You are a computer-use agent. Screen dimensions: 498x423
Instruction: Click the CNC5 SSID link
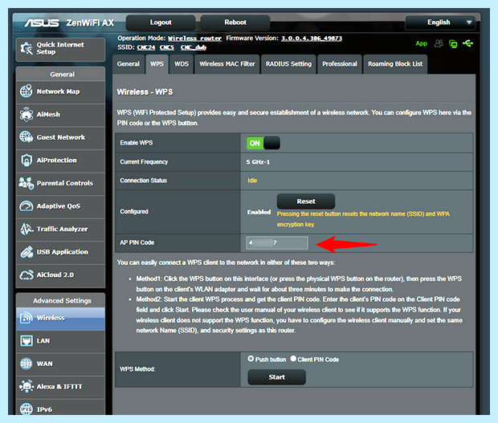pos(167,47)
